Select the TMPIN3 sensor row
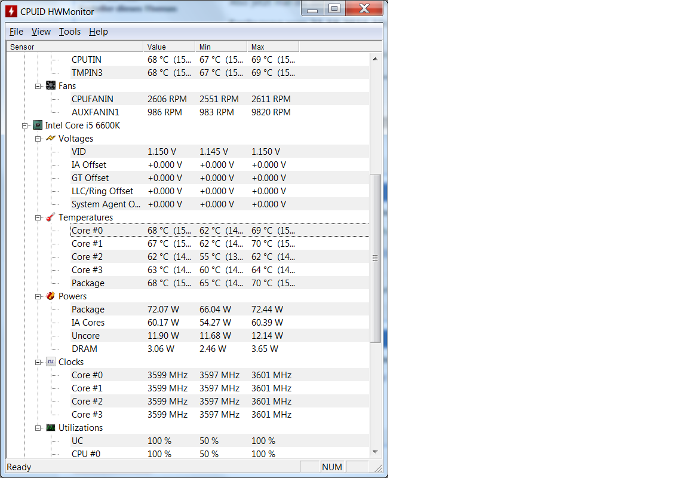Viewport: 688px width, 478px height. [x=219, y=72]
